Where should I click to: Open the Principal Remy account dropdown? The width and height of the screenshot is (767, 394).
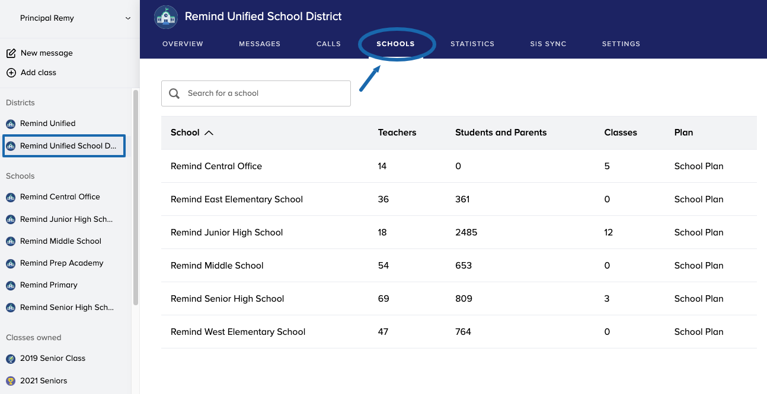[x=127, y=18]
